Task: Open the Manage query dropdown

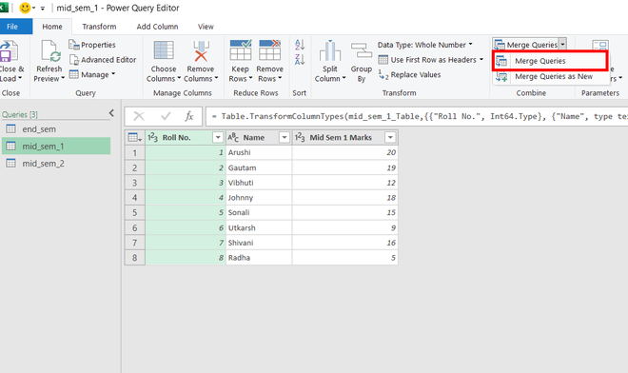Action: (x=92, y=74)
